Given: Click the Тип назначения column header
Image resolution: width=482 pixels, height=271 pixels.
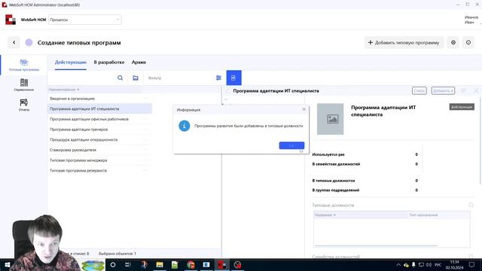Looking at the screenshot, I should click(x=423, y=215).
